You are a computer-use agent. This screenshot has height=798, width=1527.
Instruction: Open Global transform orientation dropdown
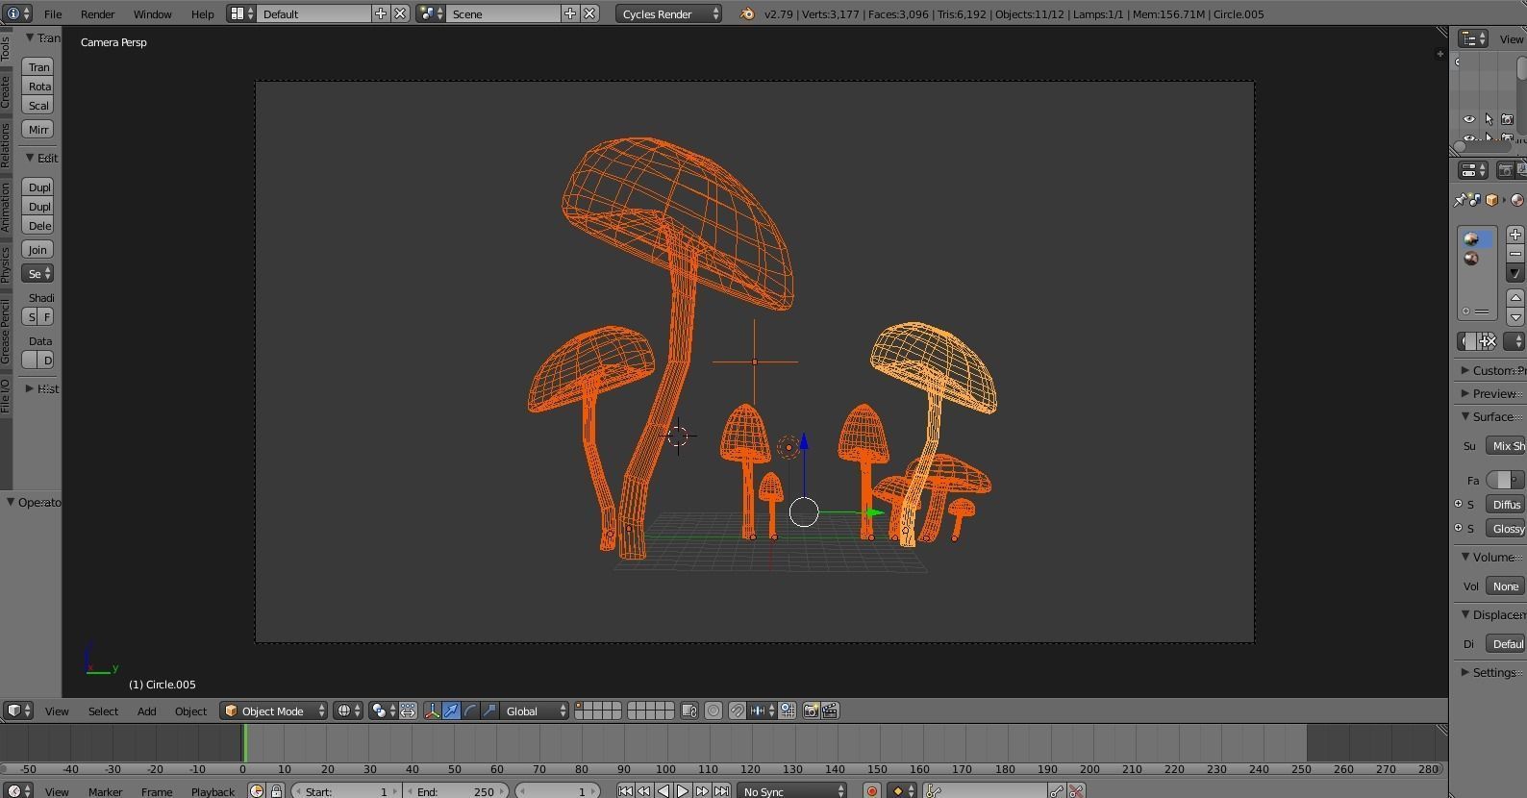(x=535, y=711)
